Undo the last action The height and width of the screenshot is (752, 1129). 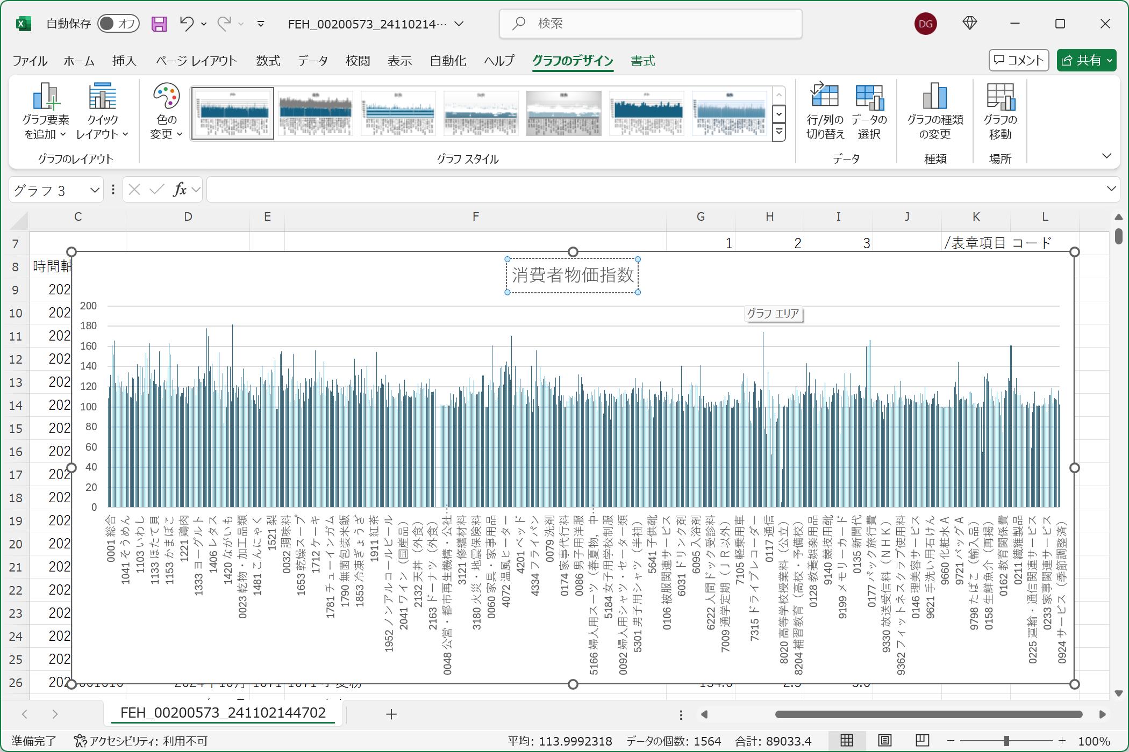click(186, 24)
